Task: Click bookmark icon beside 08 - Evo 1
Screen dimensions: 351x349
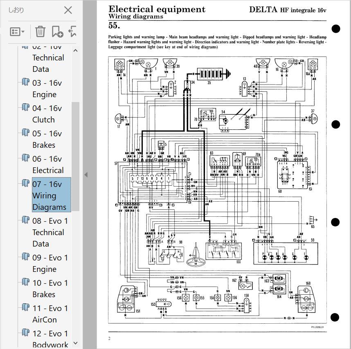Action: click(25, 220)
